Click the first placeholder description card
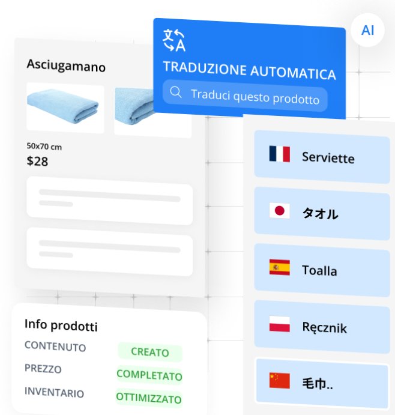 pos(109,201)
